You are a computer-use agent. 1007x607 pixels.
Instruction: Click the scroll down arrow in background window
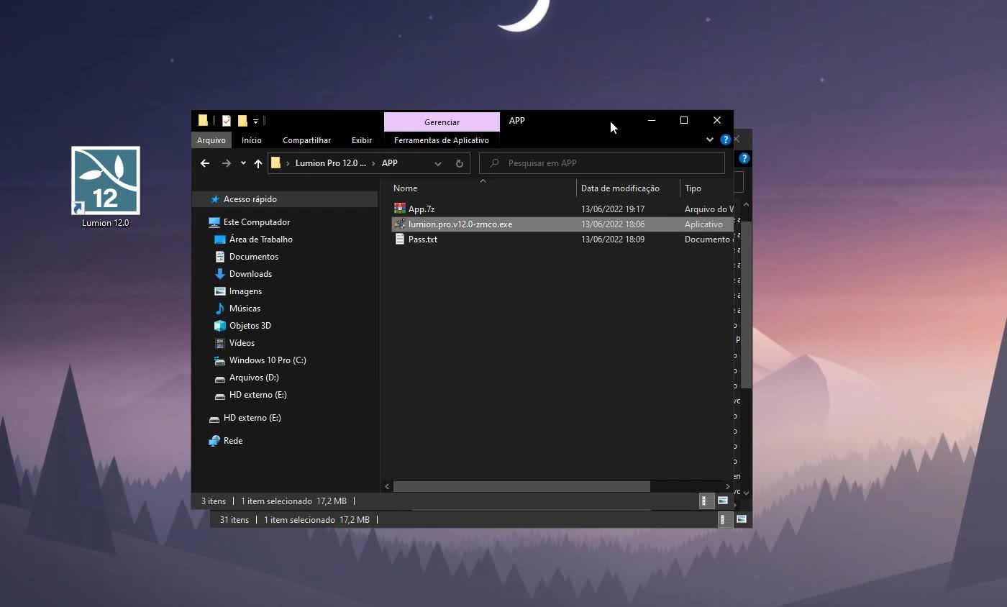coord(747,493)
